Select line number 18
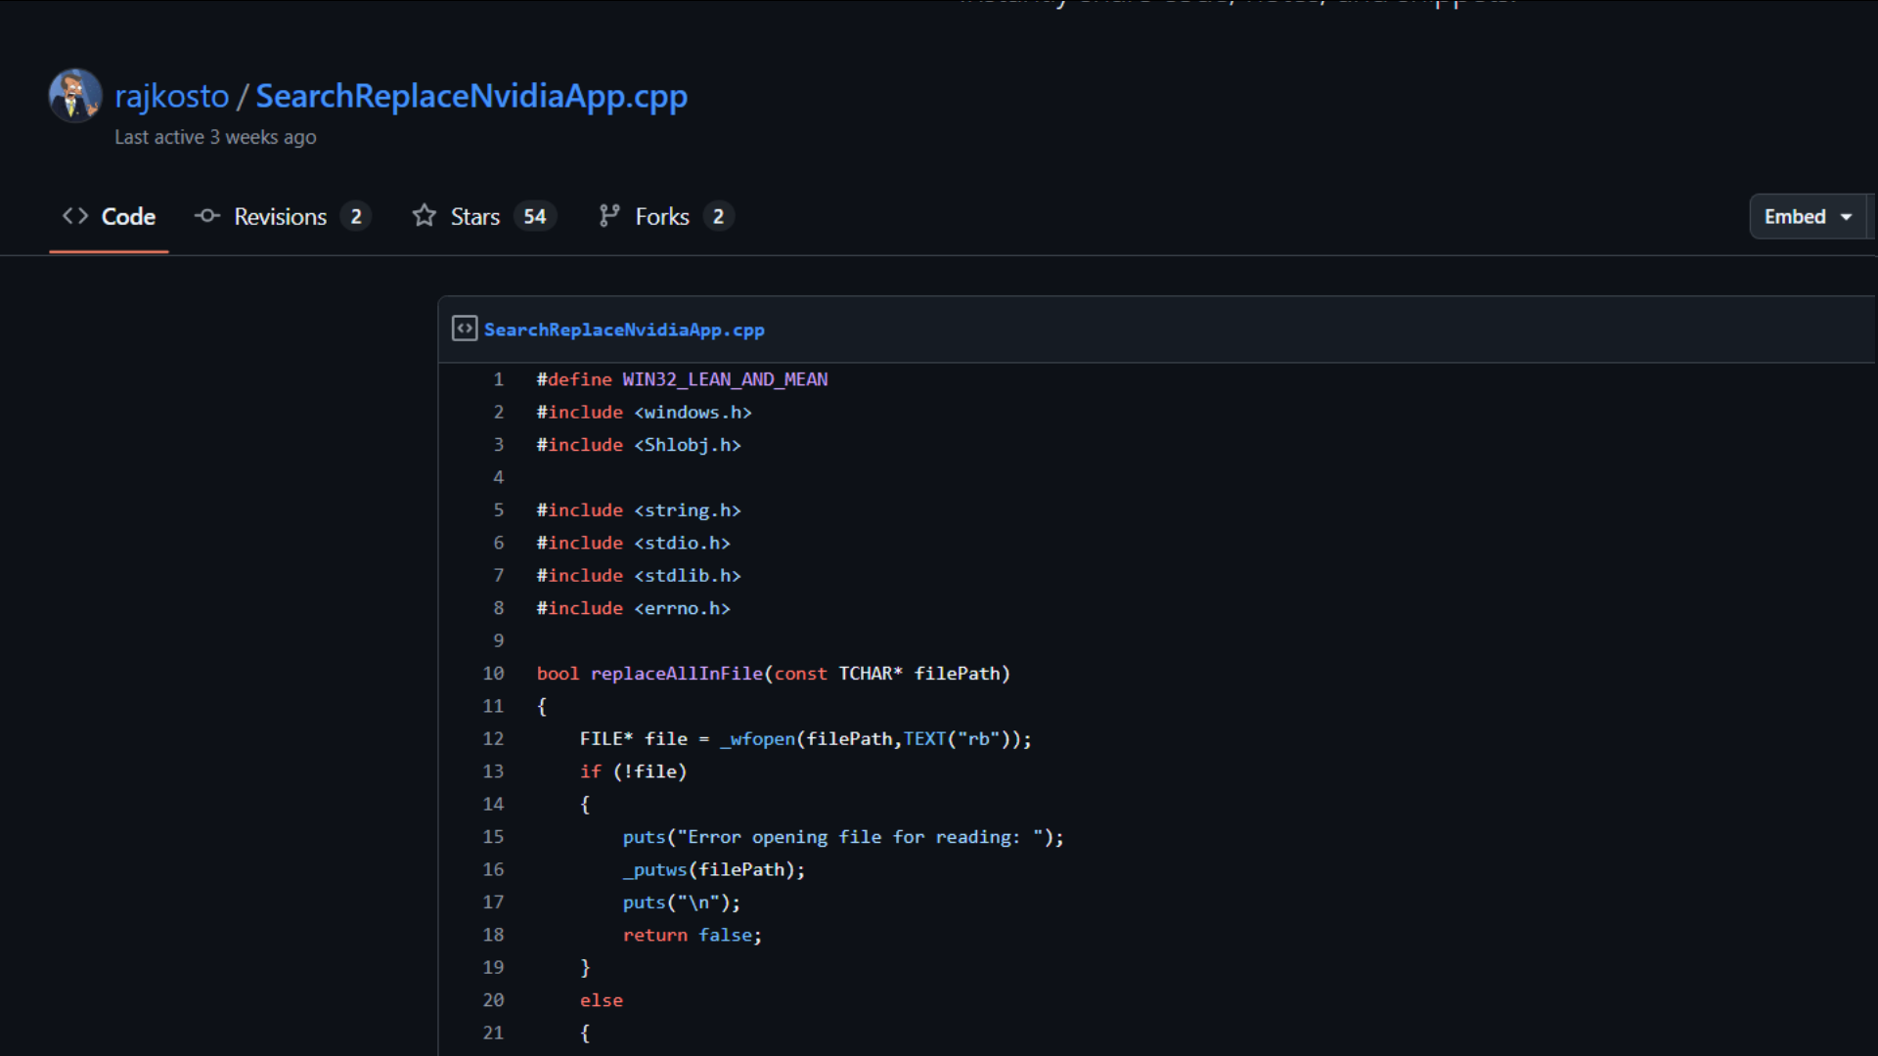The image size is (1878, 1056). pos(493,934)
